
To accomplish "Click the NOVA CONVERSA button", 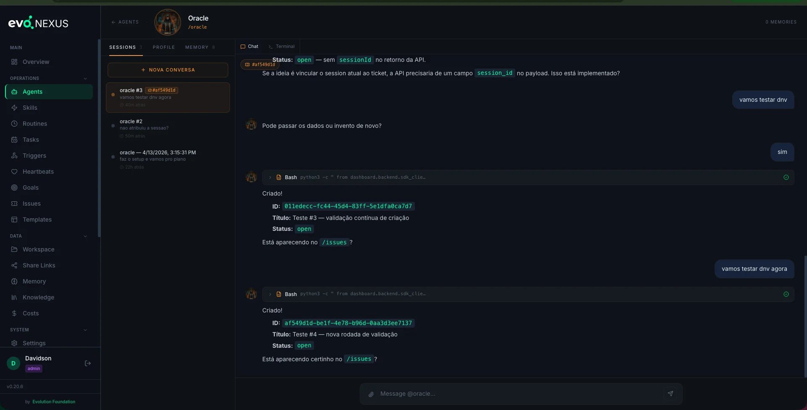I will pyautogui.click(x=168, y=70).
